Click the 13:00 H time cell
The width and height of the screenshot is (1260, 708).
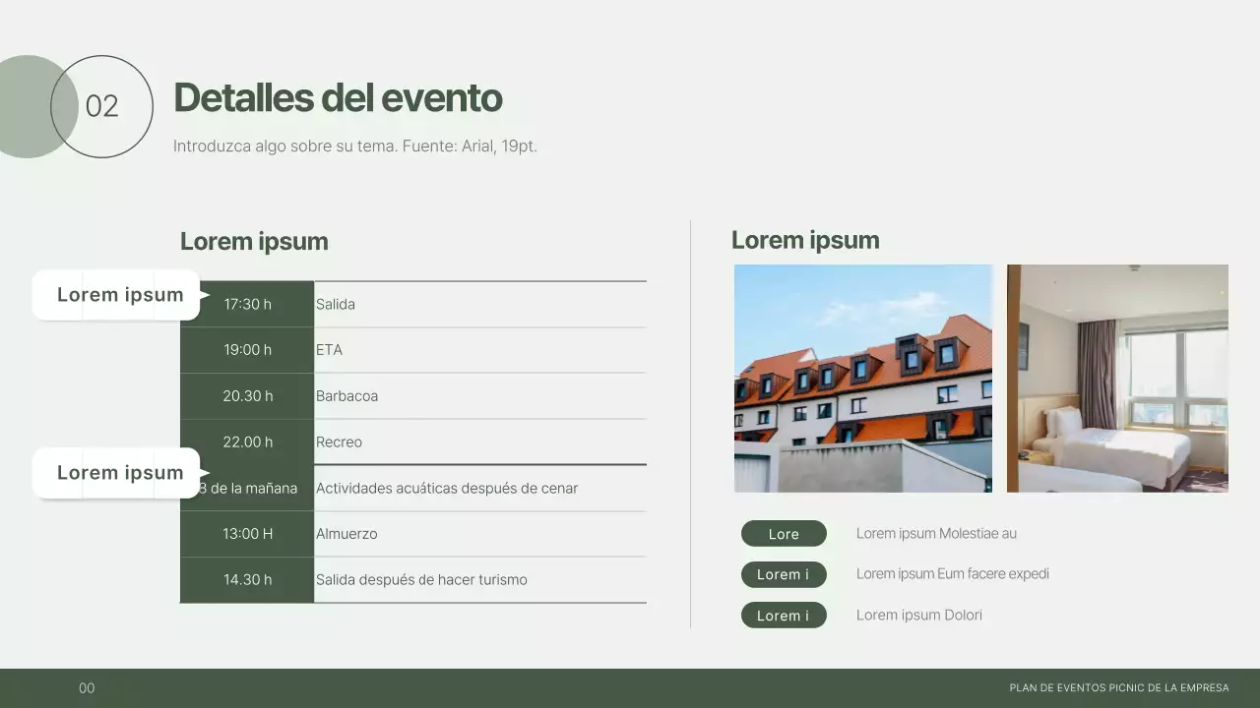[x=247, y=534]
